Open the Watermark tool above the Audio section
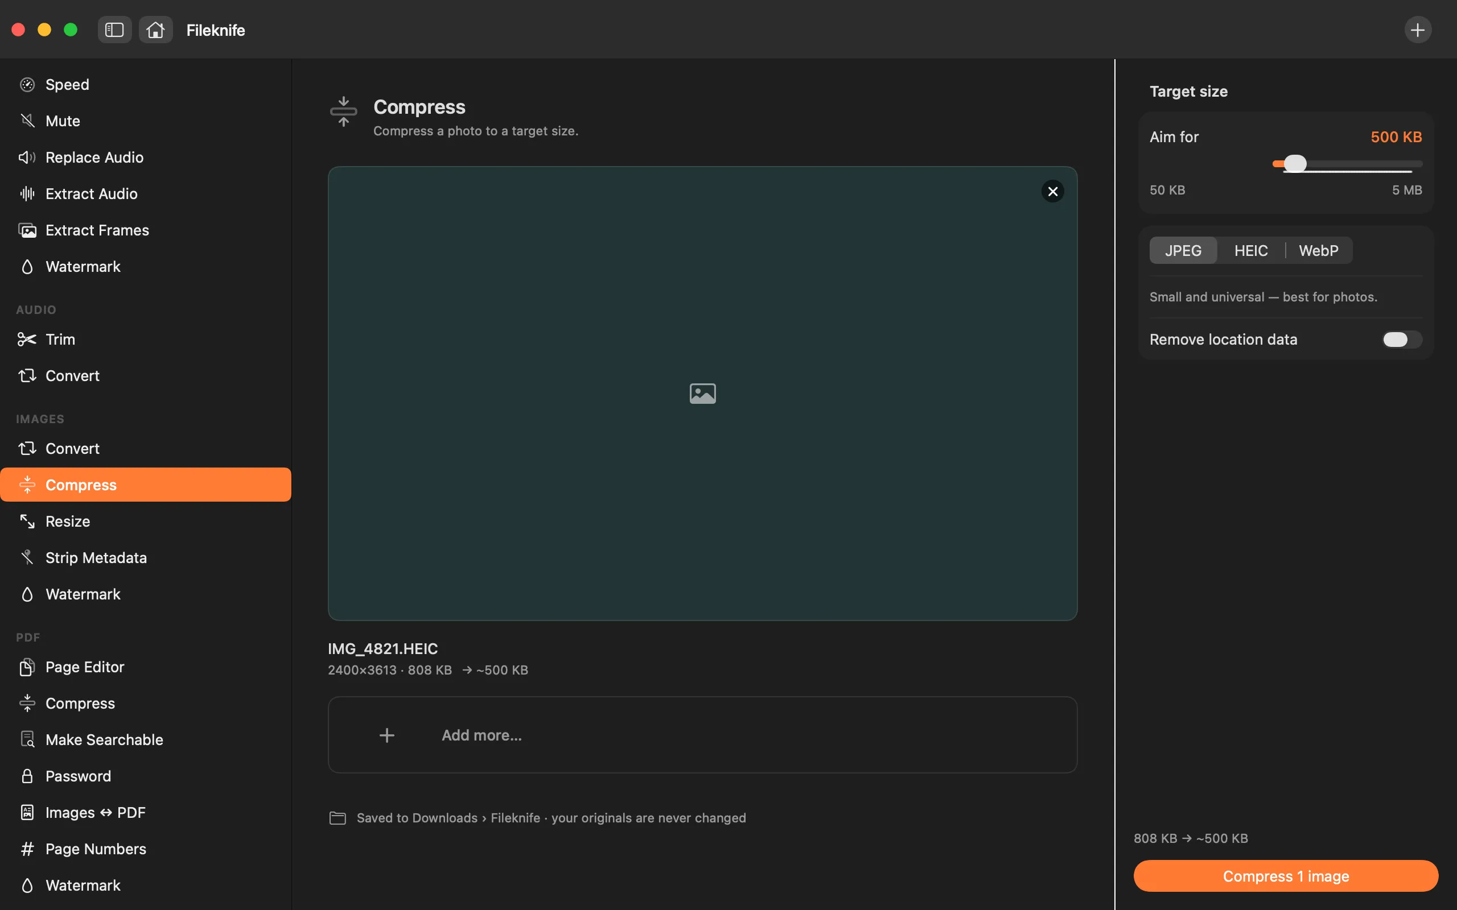 coord(146,267)
